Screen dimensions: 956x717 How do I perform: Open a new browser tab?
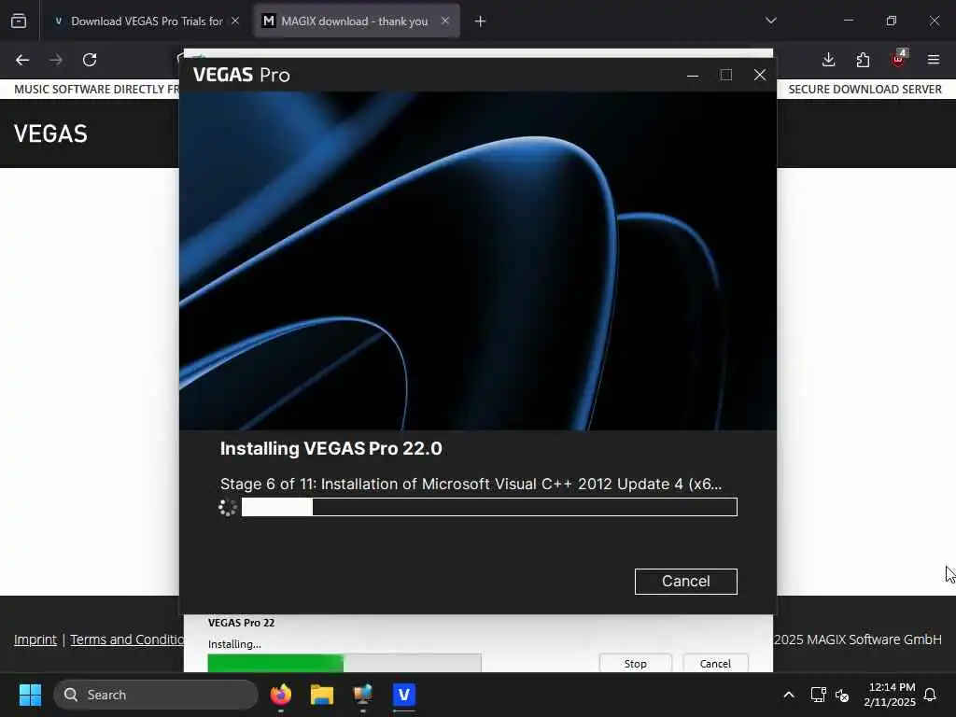480,21
